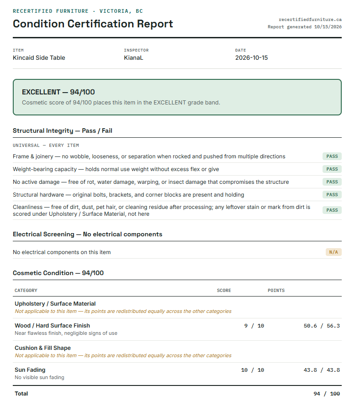Click the 'Weight-bearing capacity' criterion text
The image size is (360, 406).
tap(116, 169)
